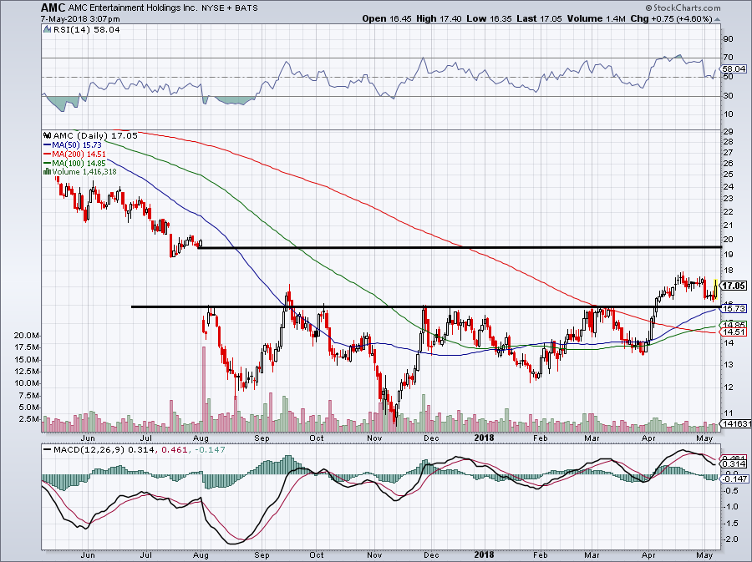The height and width of the screenshot is (562, 752).
Task: Click the RSI(14) 58.04 legend label
Action: pyautogui.click(x=86, y=29)
